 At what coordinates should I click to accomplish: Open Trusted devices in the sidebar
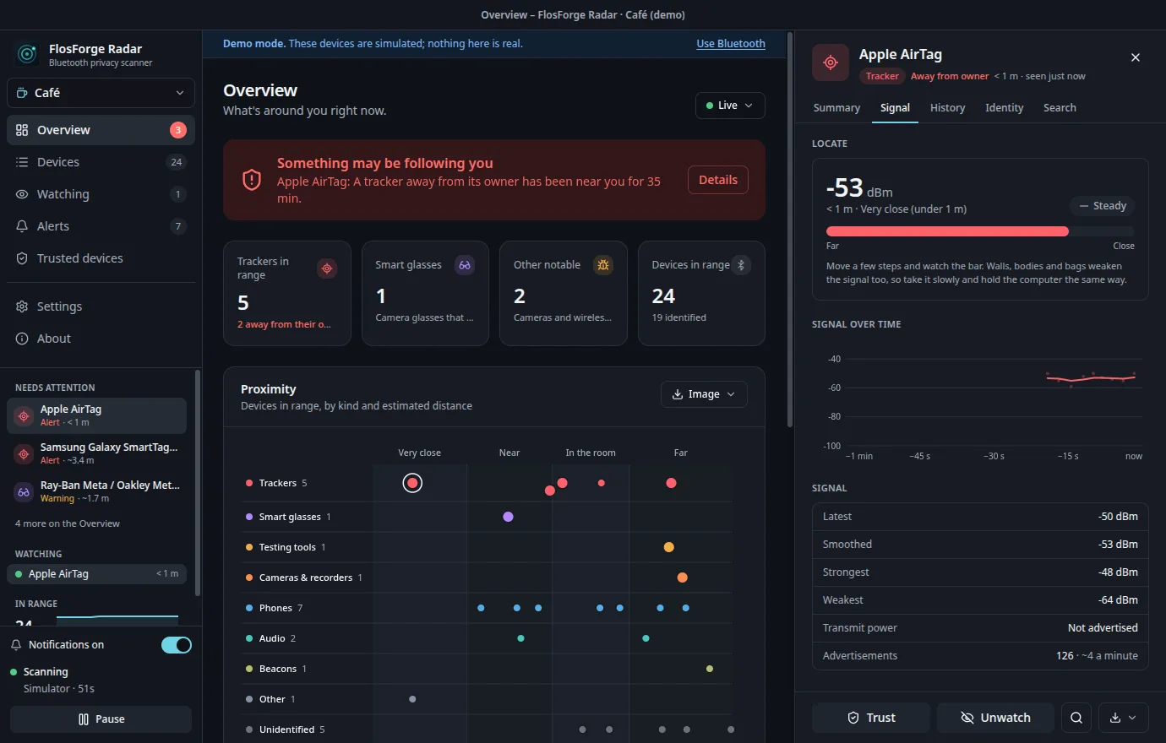click(x=101, y=258)
